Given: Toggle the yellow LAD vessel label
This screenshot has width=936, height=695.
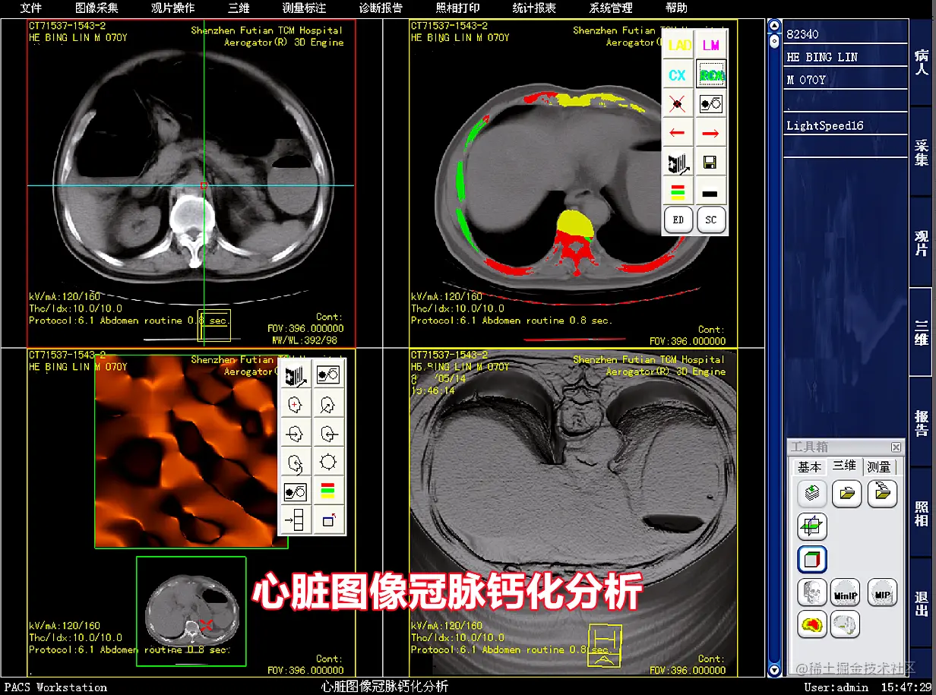Looking at the screenshot, I should tap(678, 45).
